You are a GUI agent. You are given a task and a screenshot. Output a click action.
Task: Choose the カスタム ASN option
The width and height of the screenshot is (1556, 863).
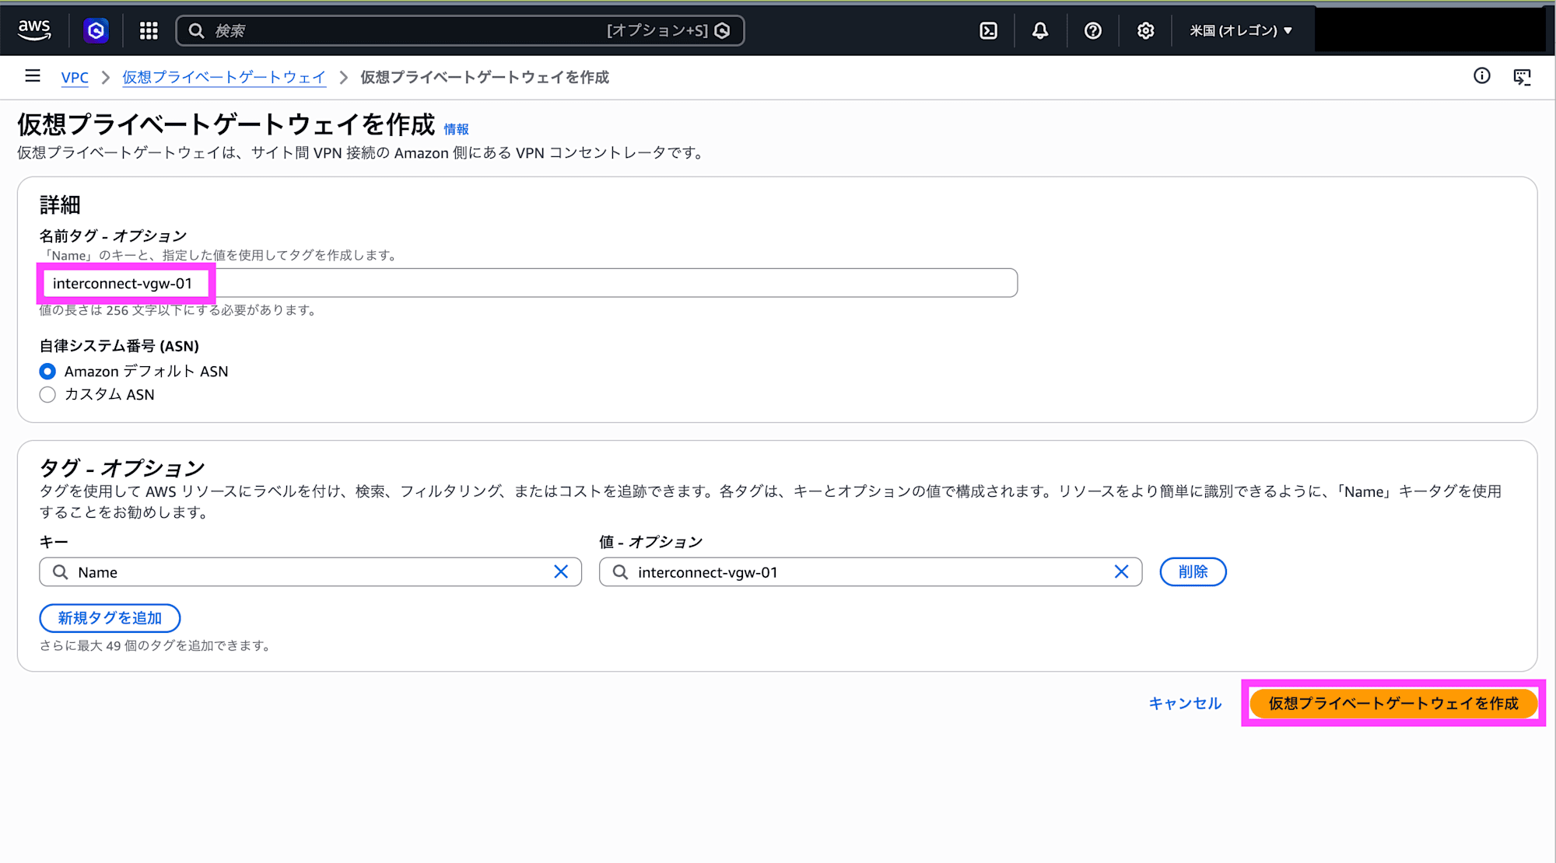click(47, 395)
